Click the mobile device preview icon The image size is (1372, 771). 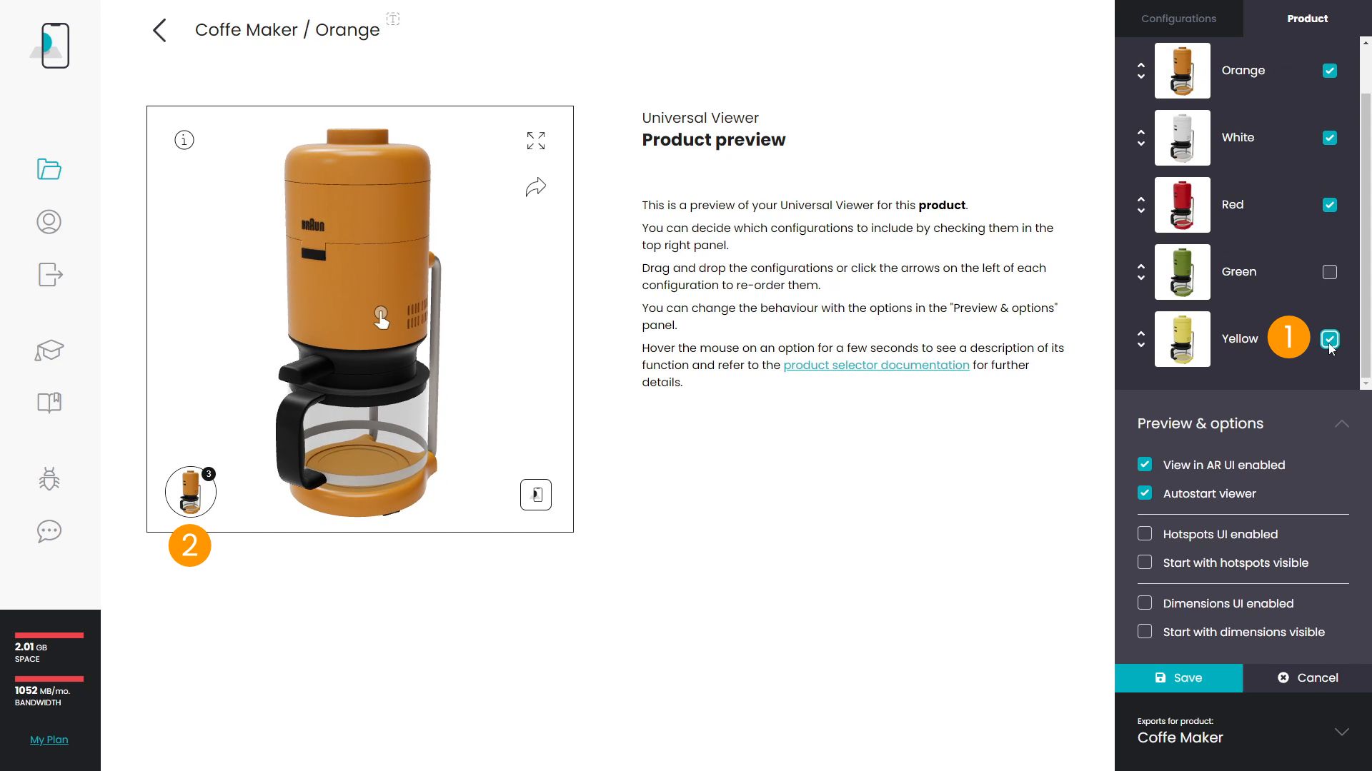coord(50,44)
